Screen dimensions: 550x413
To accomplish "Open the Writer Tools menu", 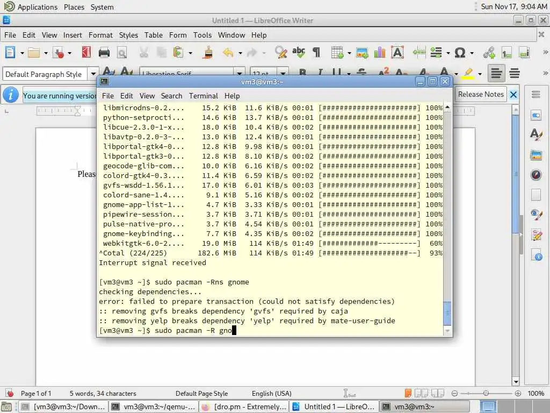I will click(202, 35).
